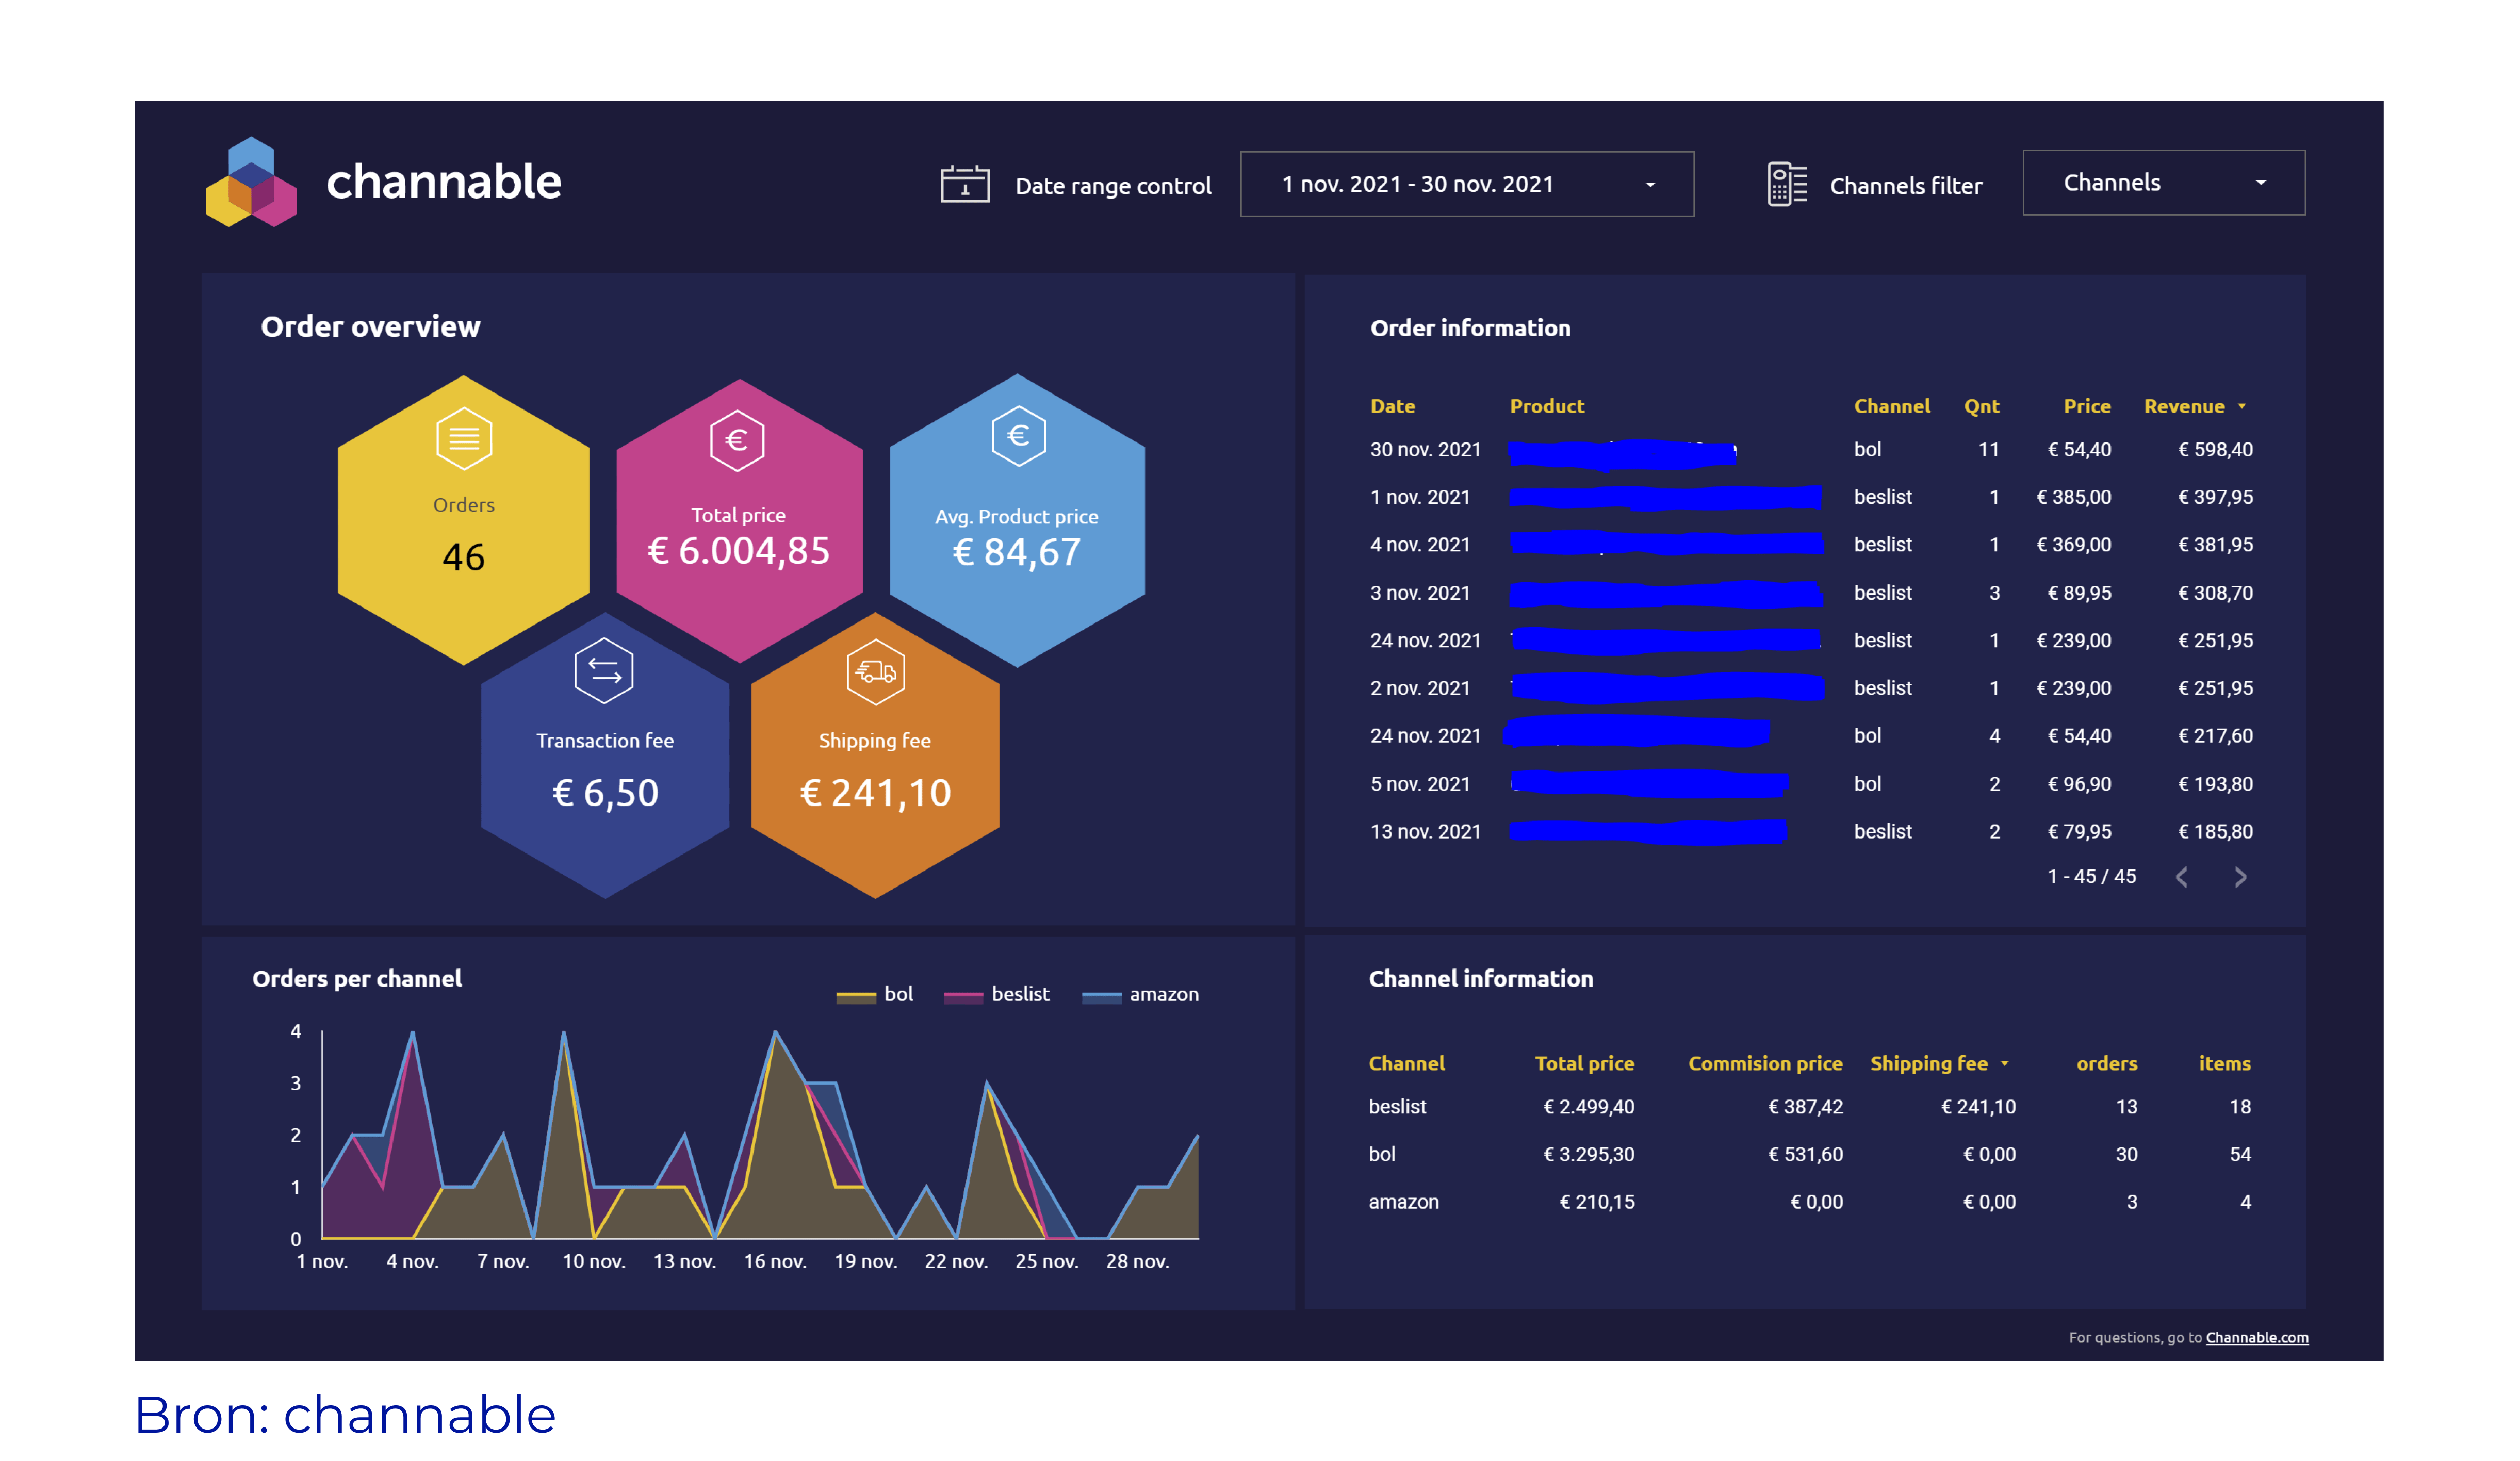Go to the next page of order information
Image resolution: width=2520 pixels, height=1461 pixels.
click(x=2240, y=877)
